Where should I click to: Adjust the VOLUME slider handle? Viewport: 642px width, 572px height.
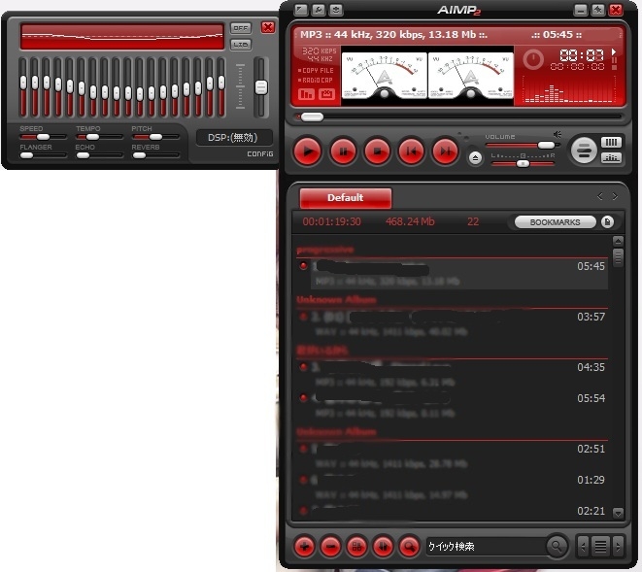546,145
